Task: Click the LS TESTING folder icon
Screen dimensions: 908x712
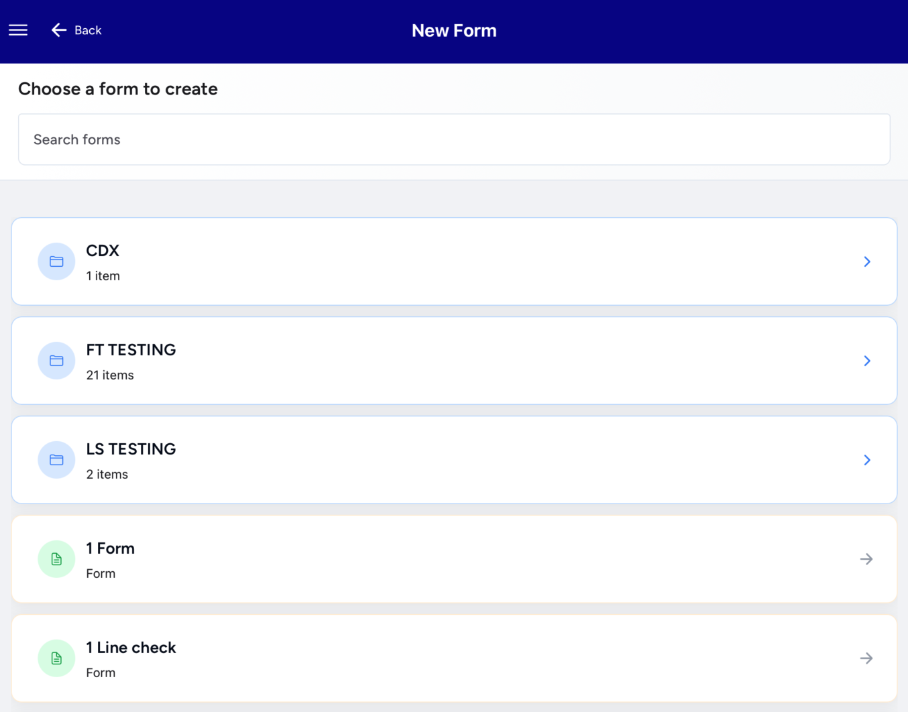Action: [x=56, y=460]
